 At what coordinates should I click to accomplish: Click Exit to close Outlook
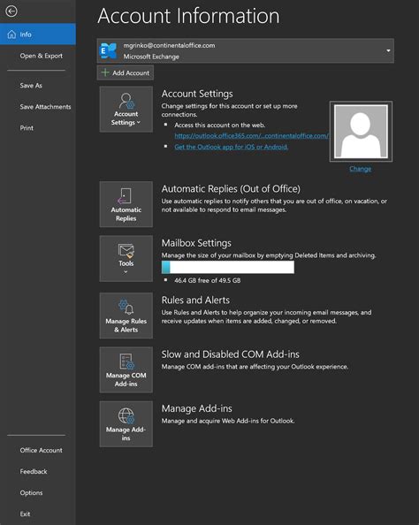[x=25, y=514]
